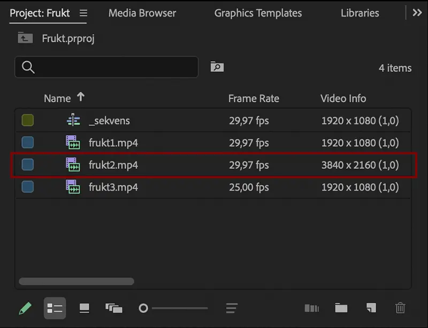Click the trash can Clear icon
Viewport: 428px width, 328px height.
coord(400,308)
